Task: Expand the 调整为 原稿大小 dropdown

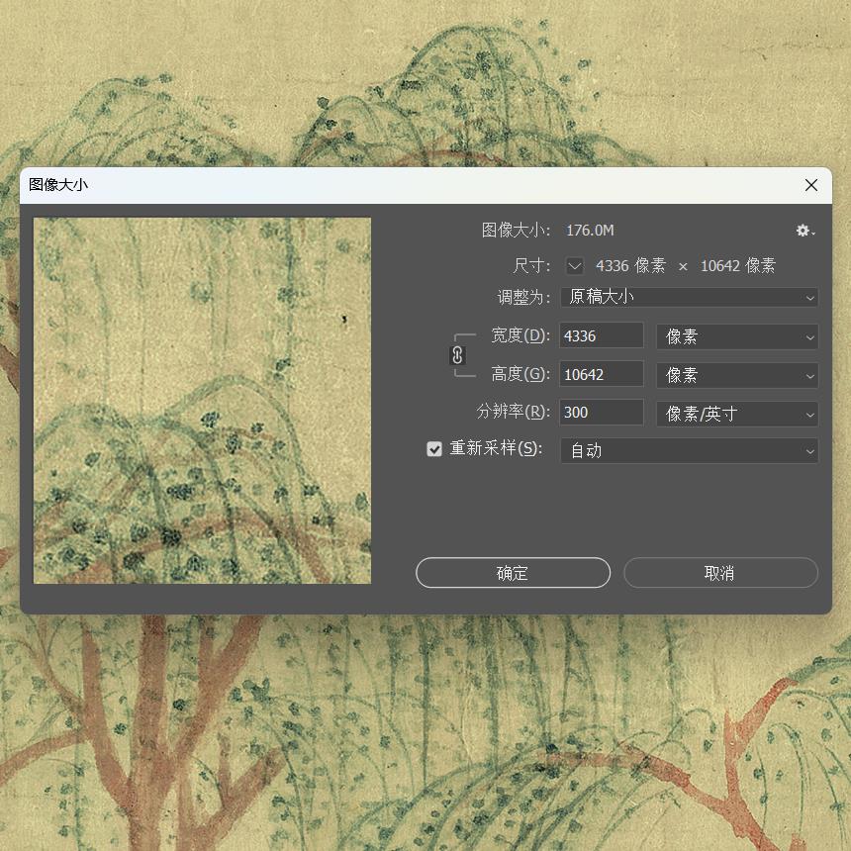Action: (x=690, y=298)
